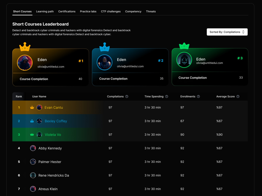Click Bexley Coffey's avatar

tap(39, 121)
